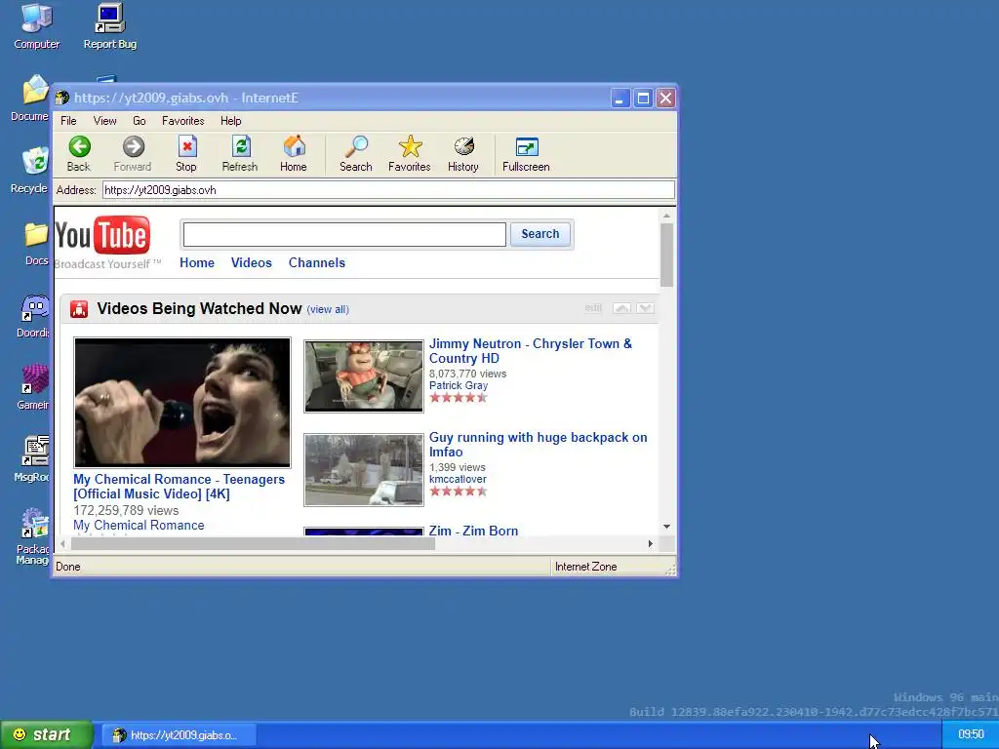This screenshot has height=749, width=999.
Task: Open My Chemical Romance Teenagers video title
Action: [x=180, y=487]
